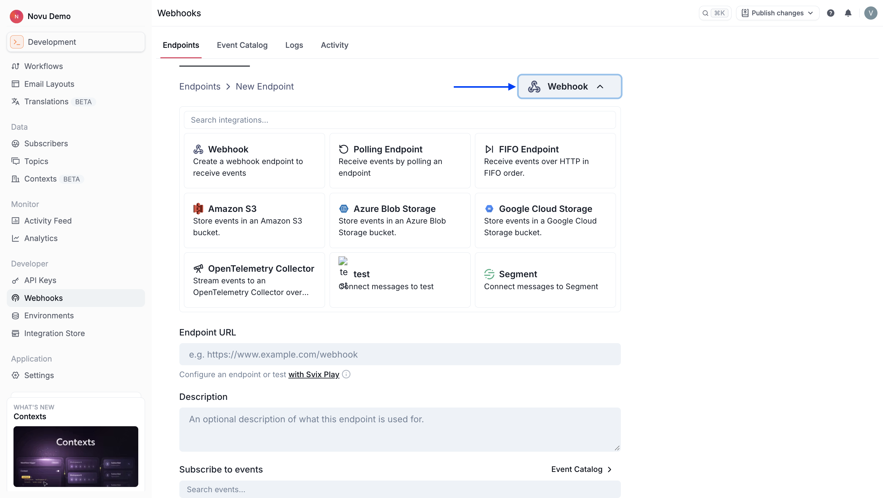Open the API Keys page

[x=40, y=280]
